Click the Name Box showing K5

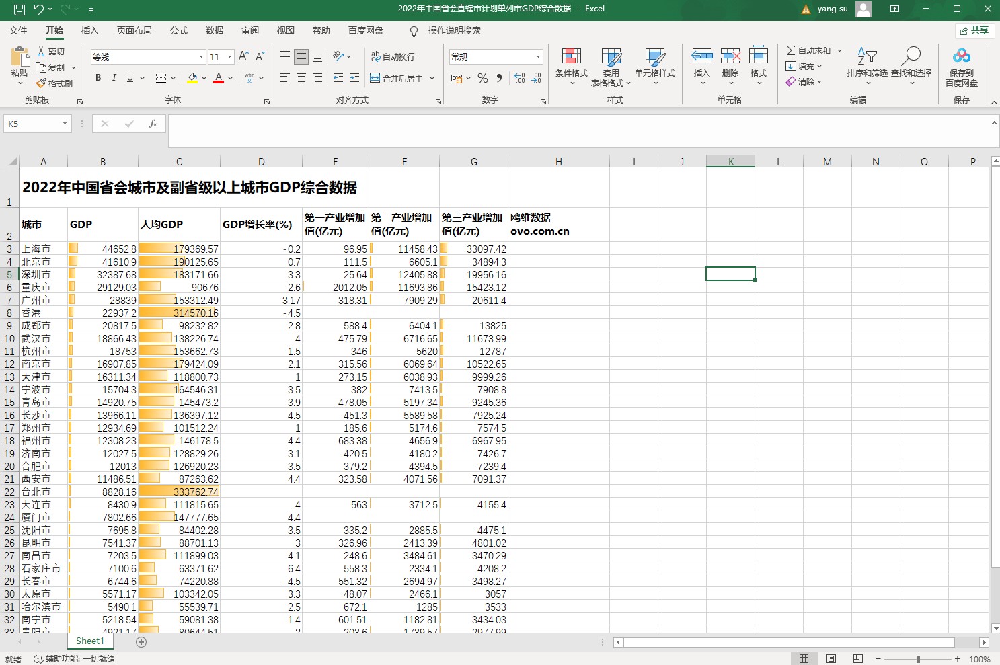37,124
